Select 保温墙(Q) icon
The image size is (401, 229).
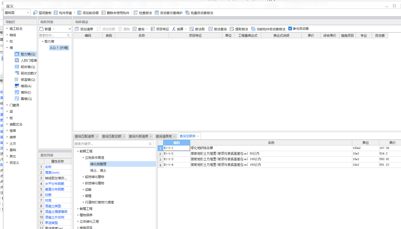coord(17,80)
